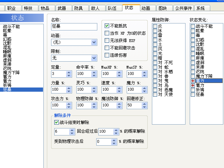Select 眩晕 in the state list
Viewport: 224px width, 168px height.
pyautogui.click(x=7, y=30)
